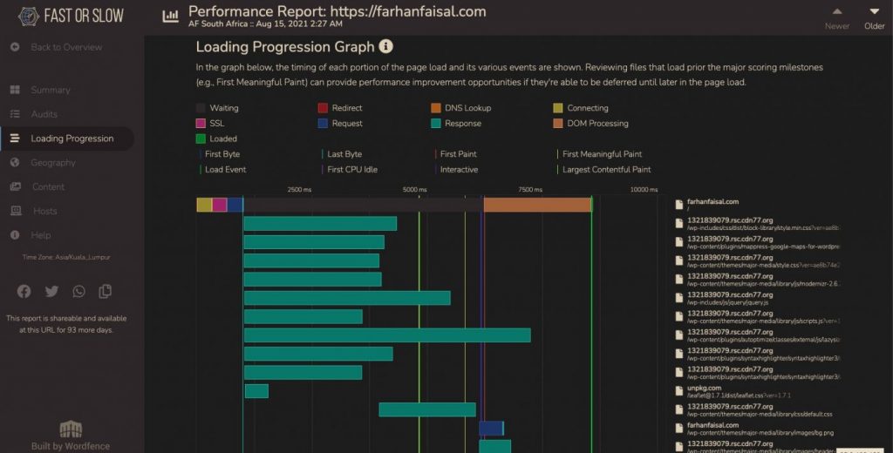This screenshot has height=453, width=893.
Task: Click the Performance Report chart icon
Action: coord(170,17)
